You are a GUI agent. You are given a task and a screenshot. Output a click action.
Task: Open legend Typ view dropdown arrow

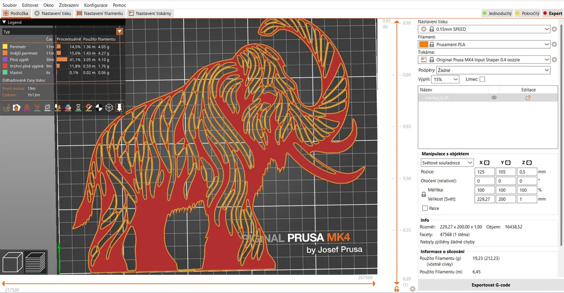pos(120,31)
